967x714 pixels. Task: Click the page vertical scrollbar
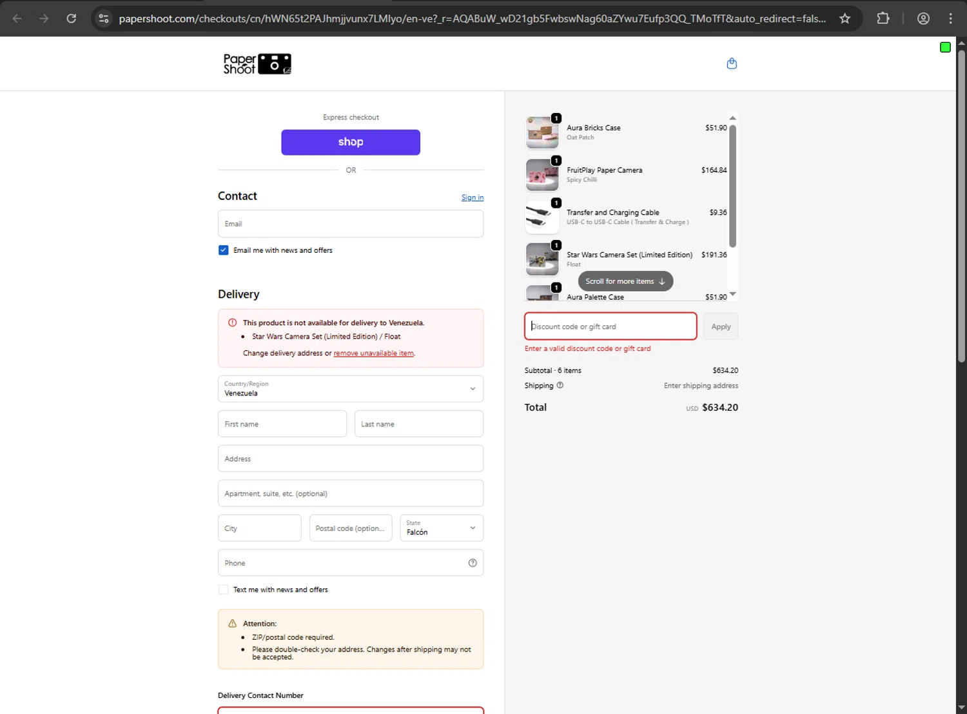(961, 206)
